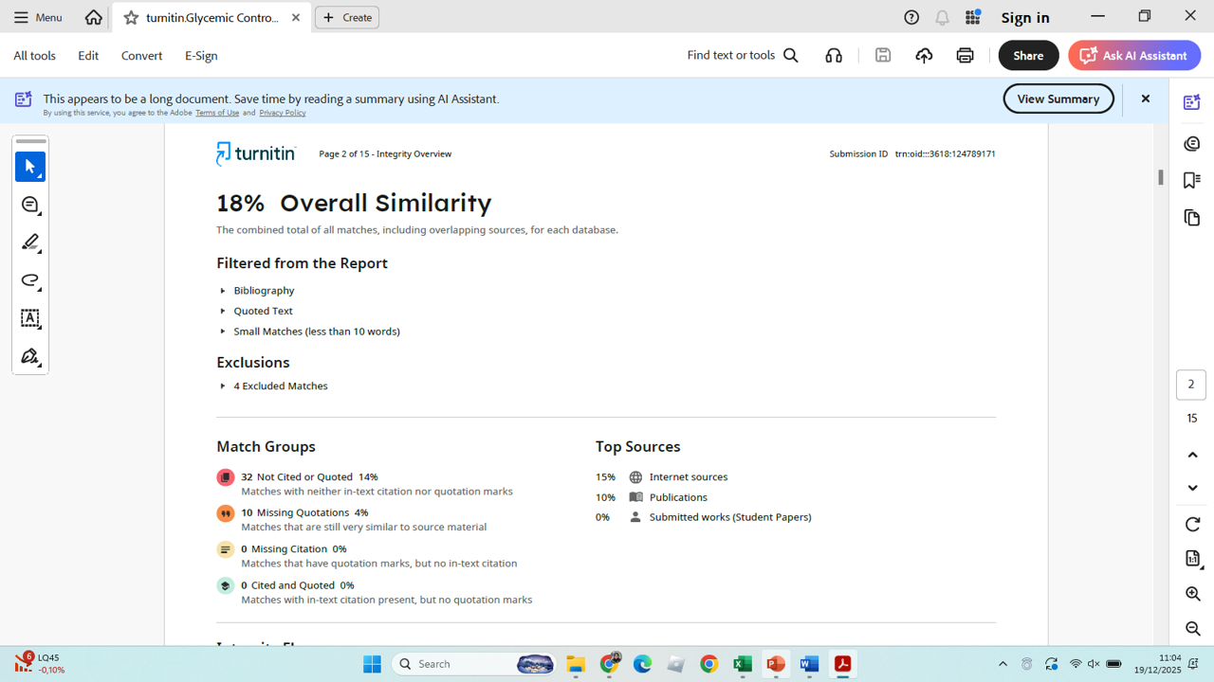The height and width of the screenshot is (682, 1214).
Task: Open the bookmarks panel in right sidebar
Action: coord(1192,181)
